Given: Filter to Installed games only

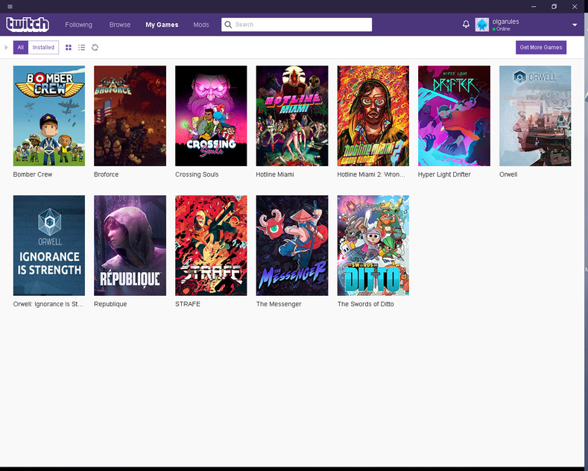Looking at the screenshot, I should pos(43,48).
